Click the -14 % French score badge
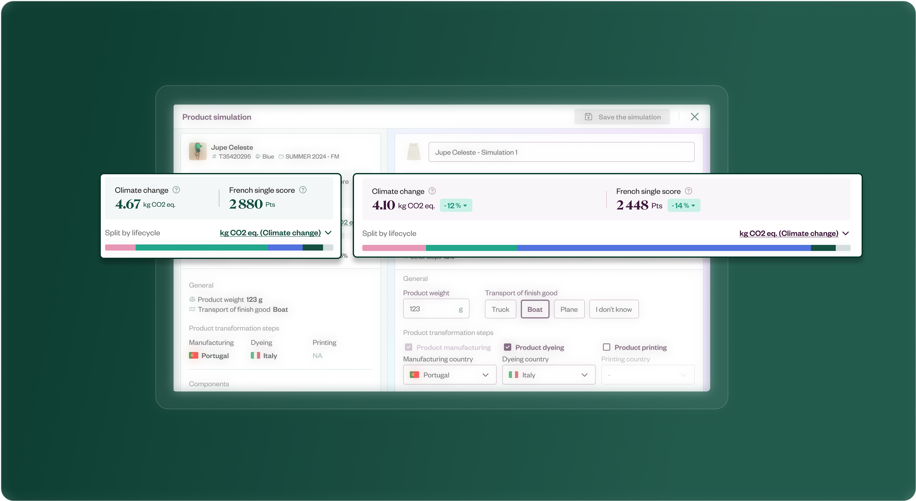Viewport: 916px width, 501px height. click(684, 206)
